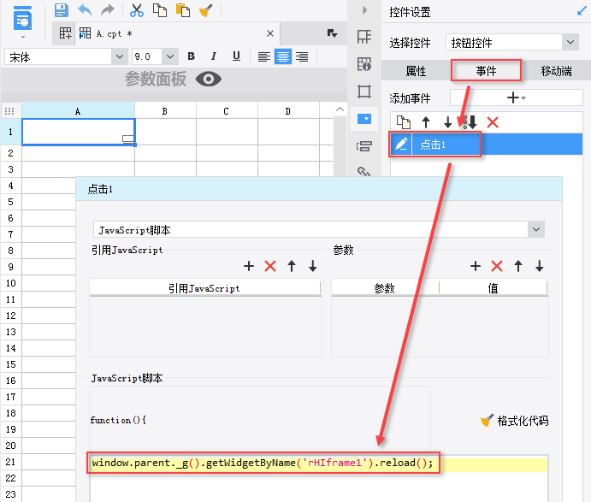Image resolution: width=591 pixels, height=502 pixels.
Task: Center align the text
Action: [x=283, y=57]
